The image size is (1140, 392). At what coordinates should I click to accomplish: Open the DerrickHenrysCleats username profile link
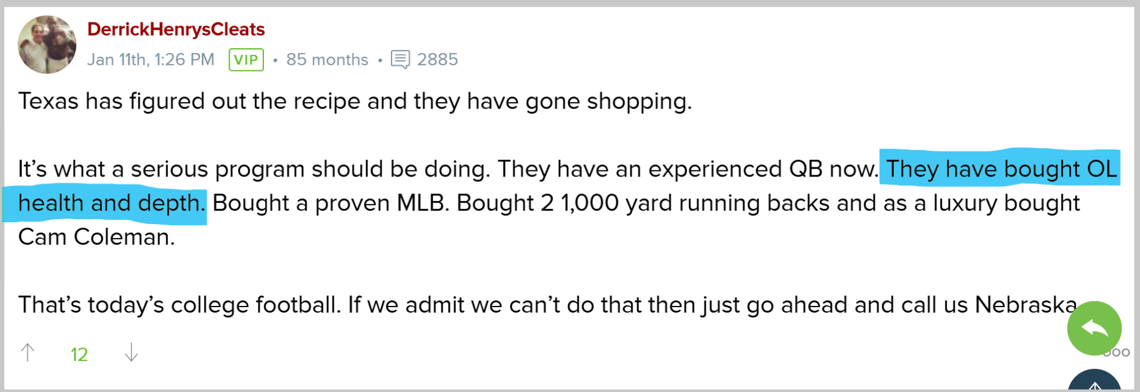tap(176, 29)
